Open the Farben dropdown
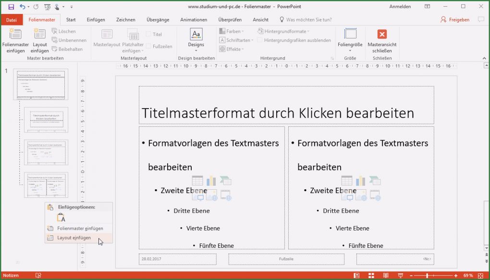490x280 pixels. pos(232,31)
